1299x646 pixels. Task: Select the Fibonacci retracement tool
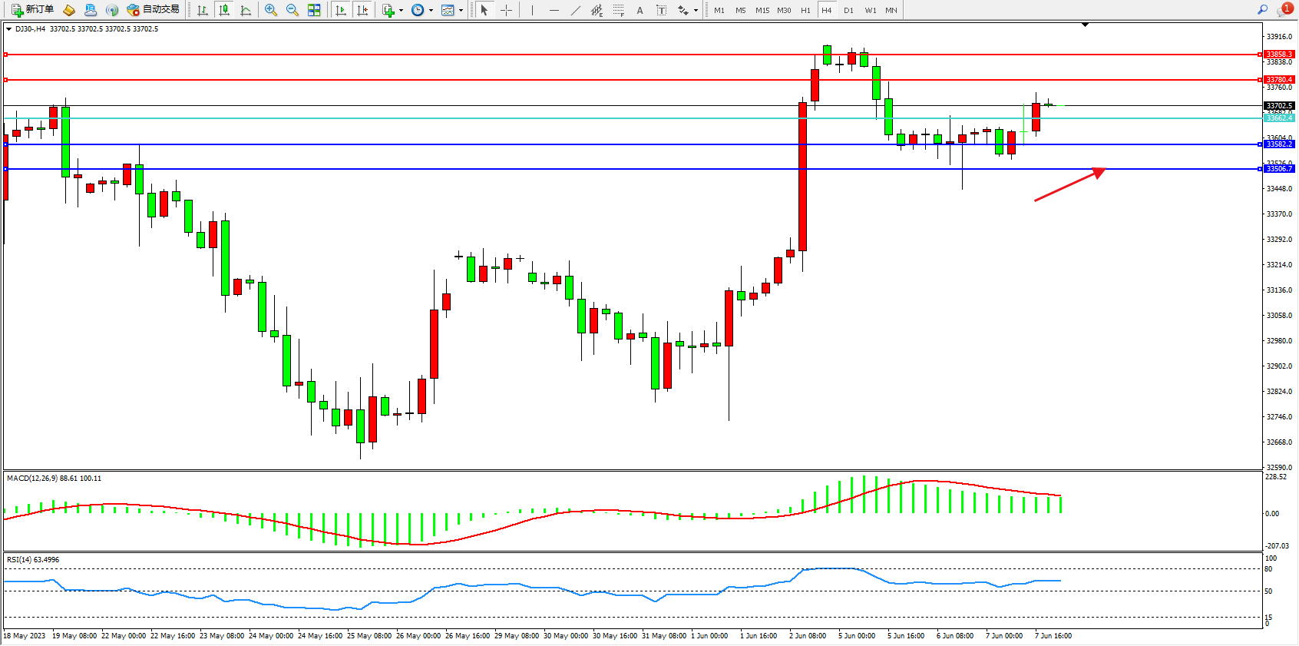[619, 10]
